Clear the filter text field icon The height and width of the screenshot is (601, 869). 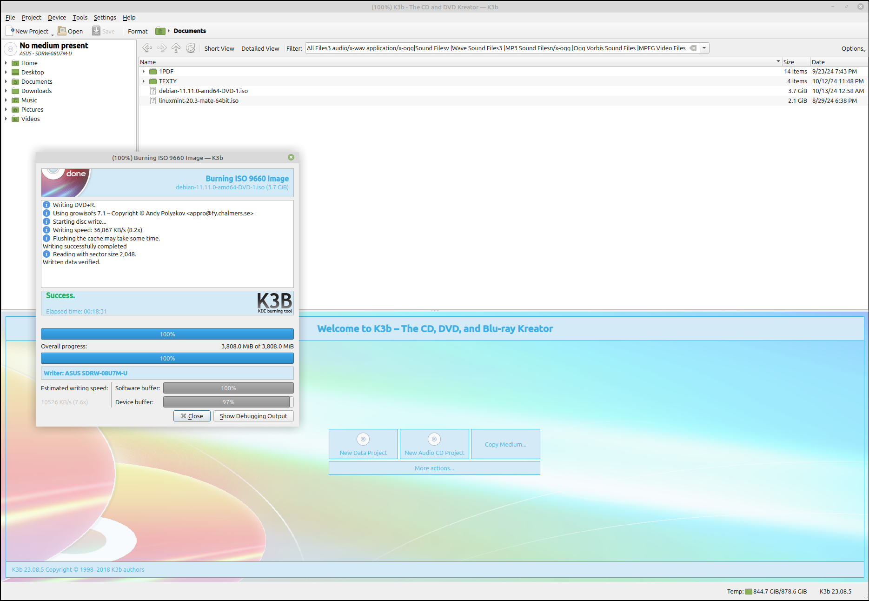click(693, 48)
